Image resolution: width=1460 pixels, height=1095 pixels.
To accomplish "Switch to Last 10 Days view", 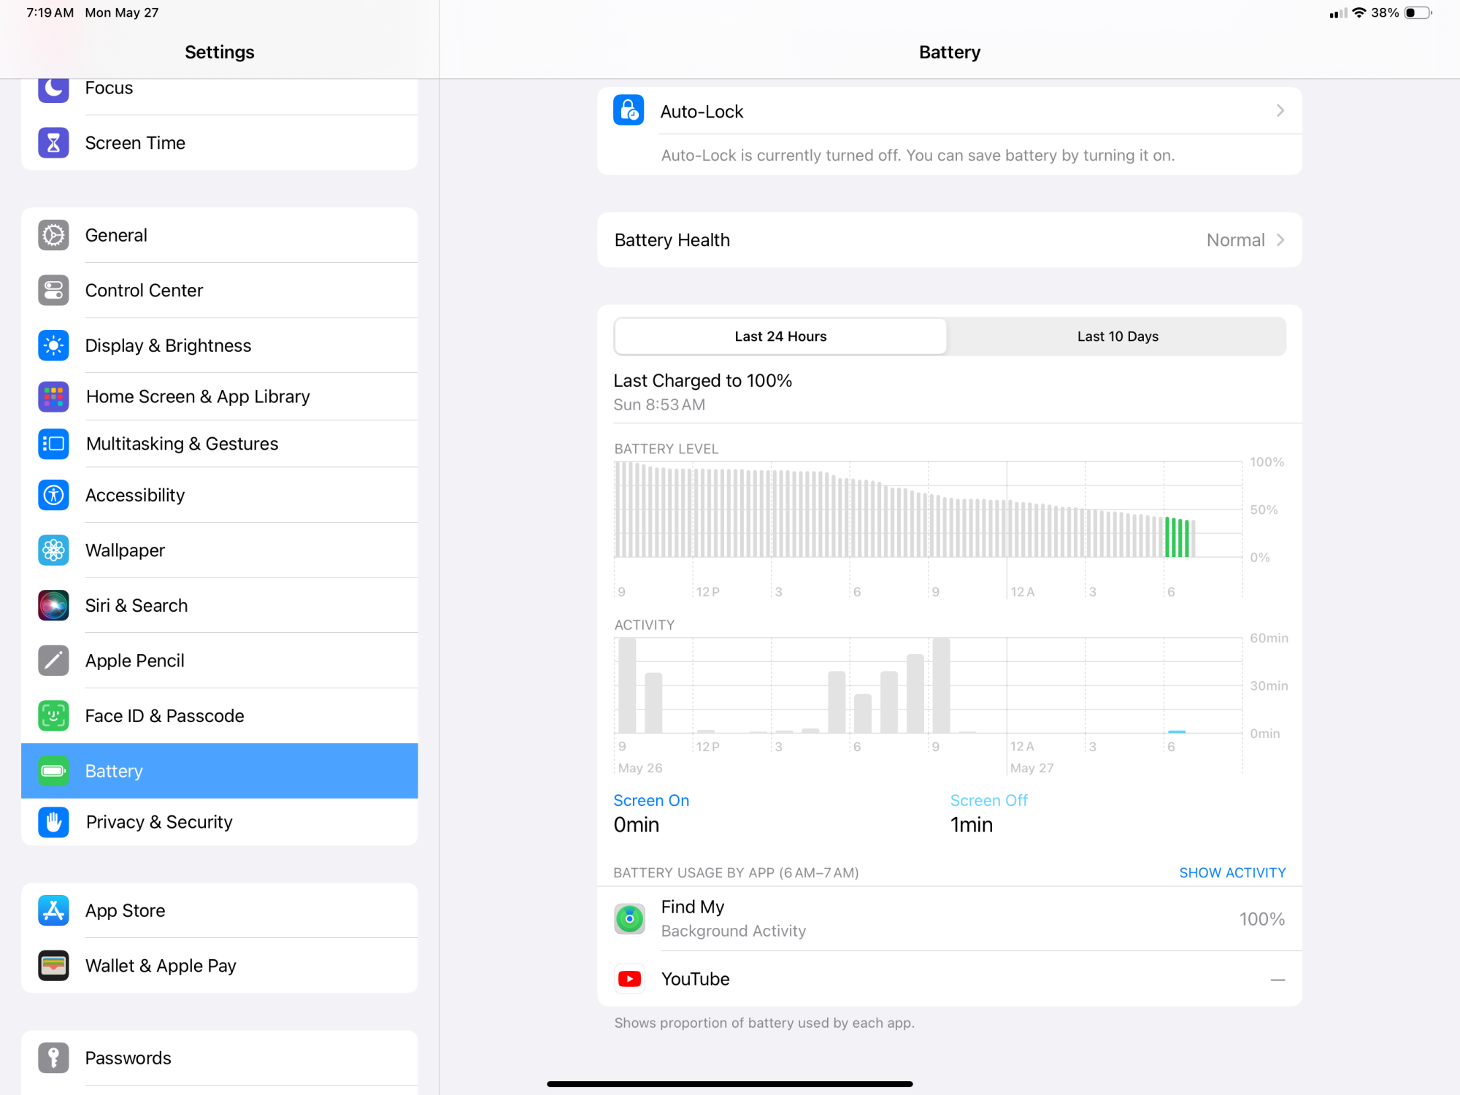I will pos(1117,337).
